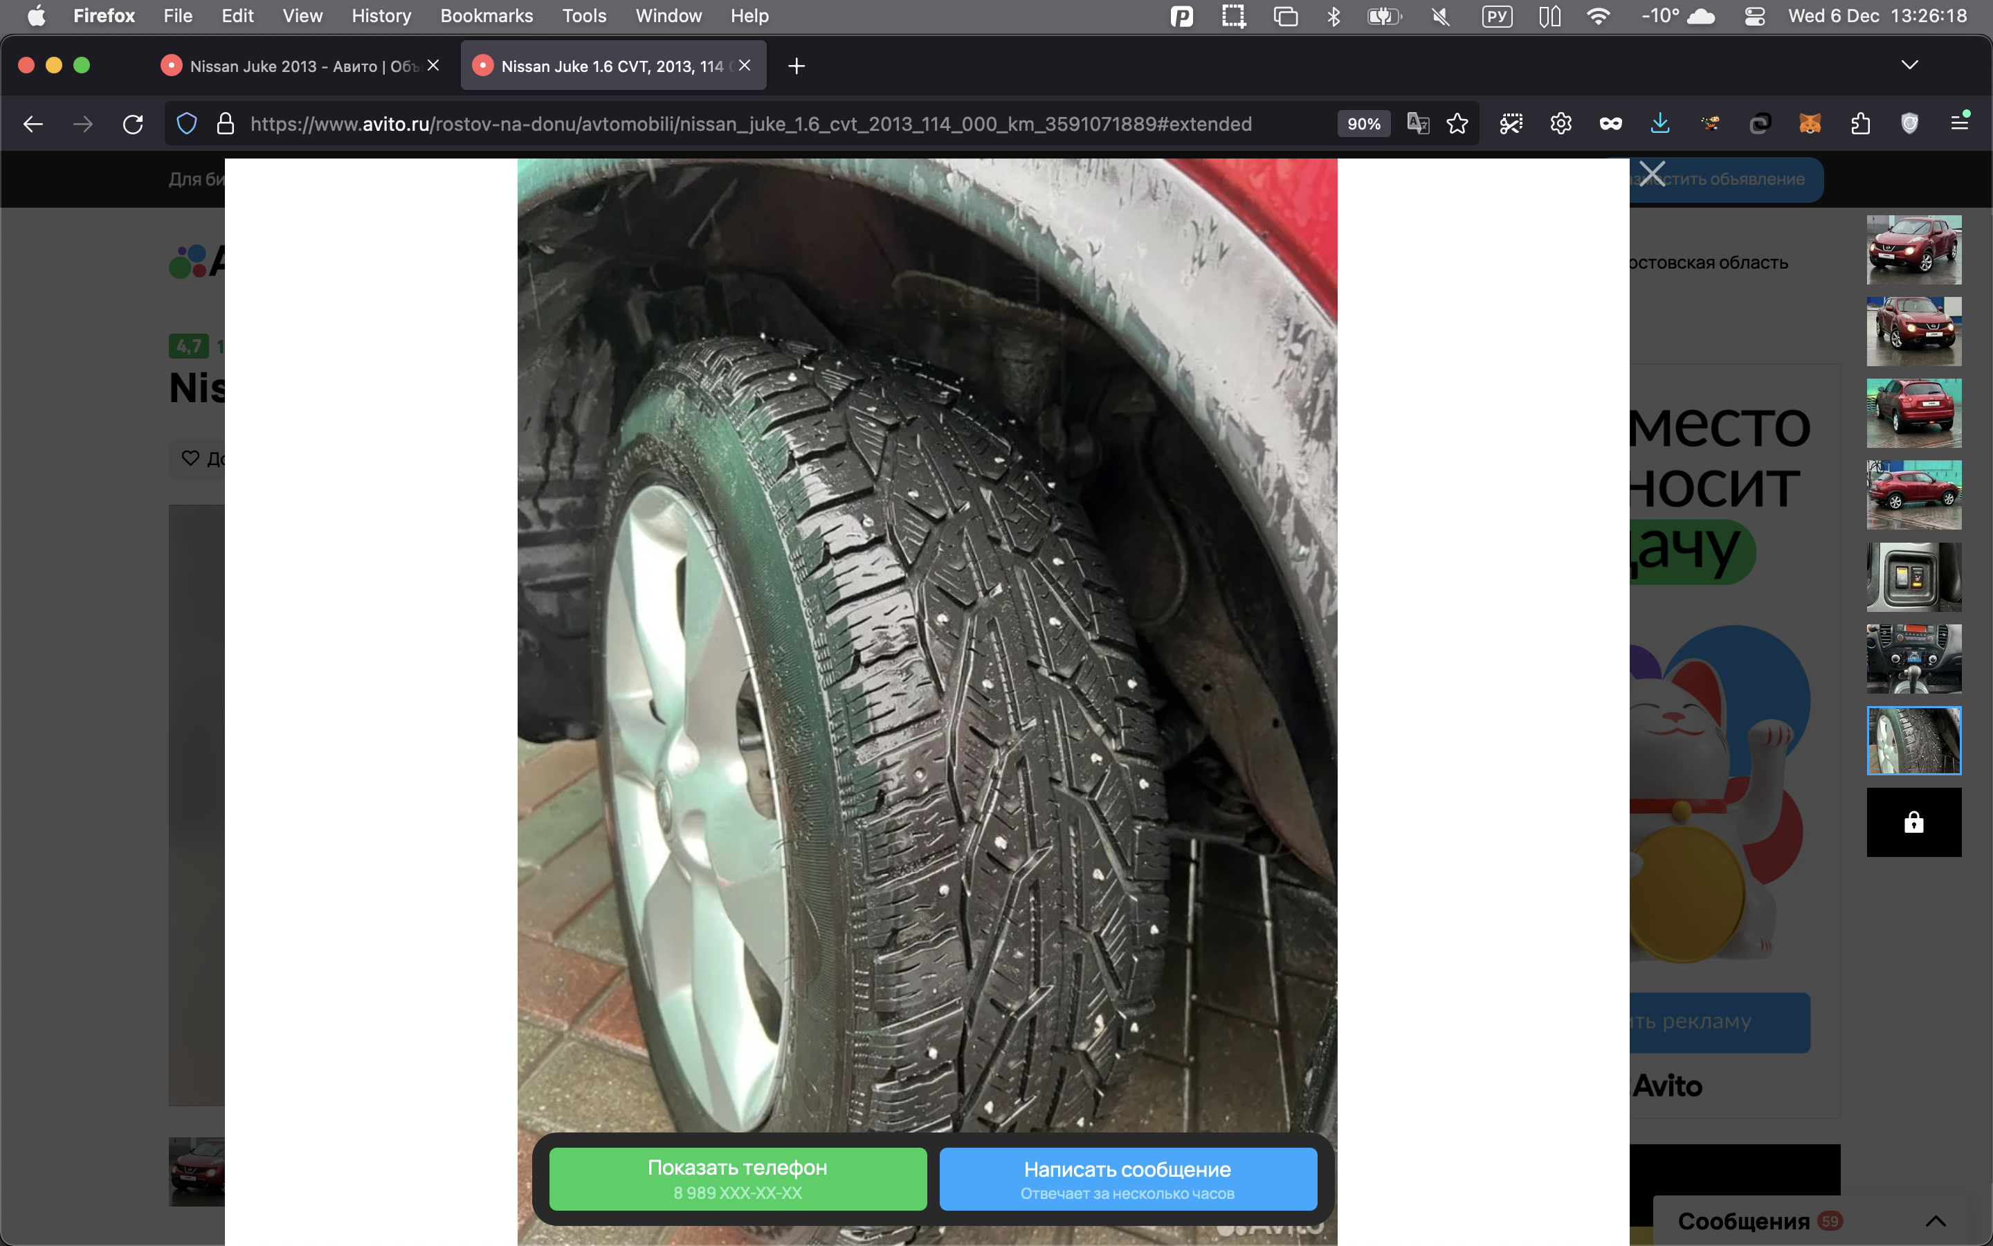1993x1246 pixels.
Task: Click the tracking protection shield icon
Action: point(187,125)
